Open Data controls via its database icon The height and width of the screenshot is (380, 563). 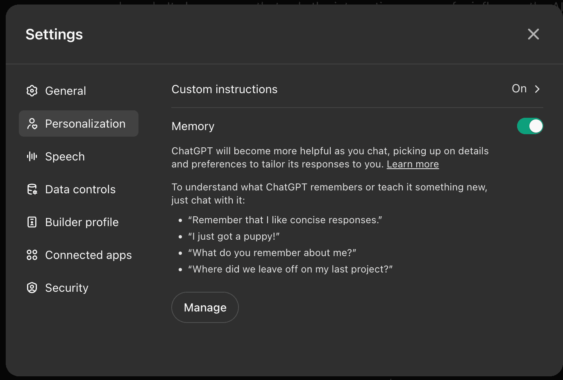point(32,189)
